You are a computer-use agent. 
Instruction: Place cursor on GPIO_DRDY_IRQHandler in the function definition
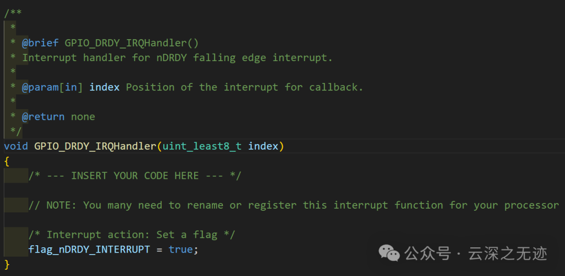[x=95, y=146]
